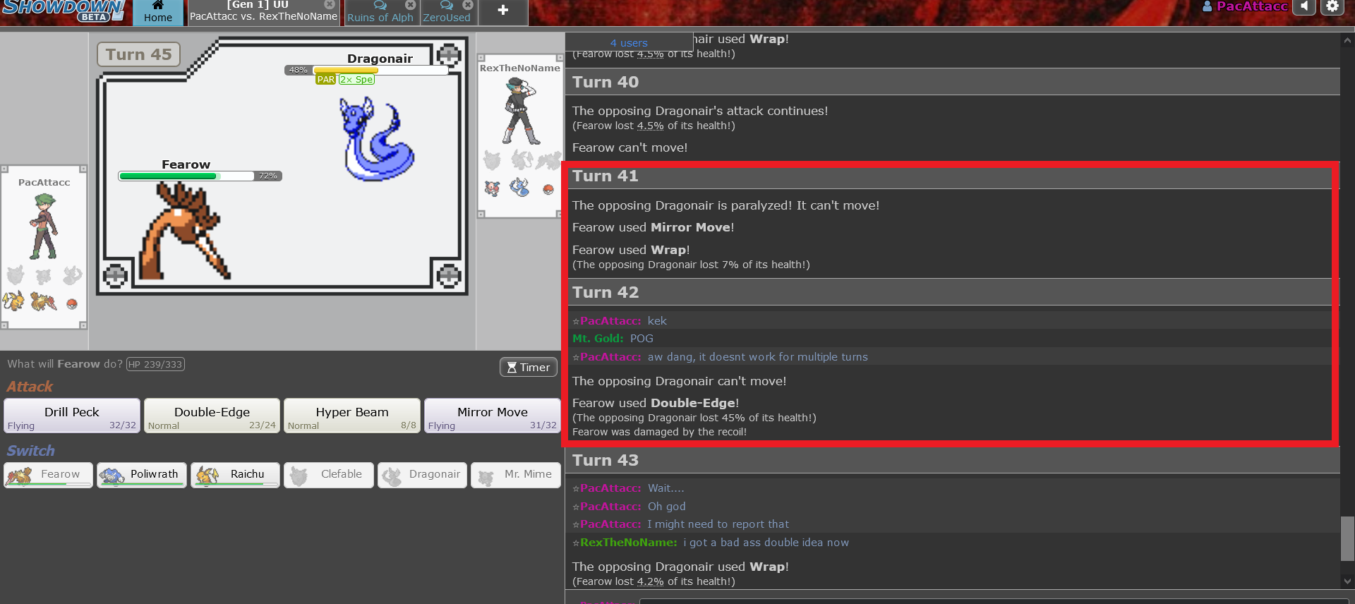Toggle the sound speaker icon
The image size is (1355, 604).
[1304, 6]
